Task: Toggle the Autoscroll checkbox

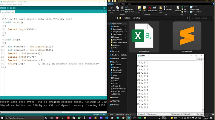Action: pyautogui.click(x=138, y=114)
